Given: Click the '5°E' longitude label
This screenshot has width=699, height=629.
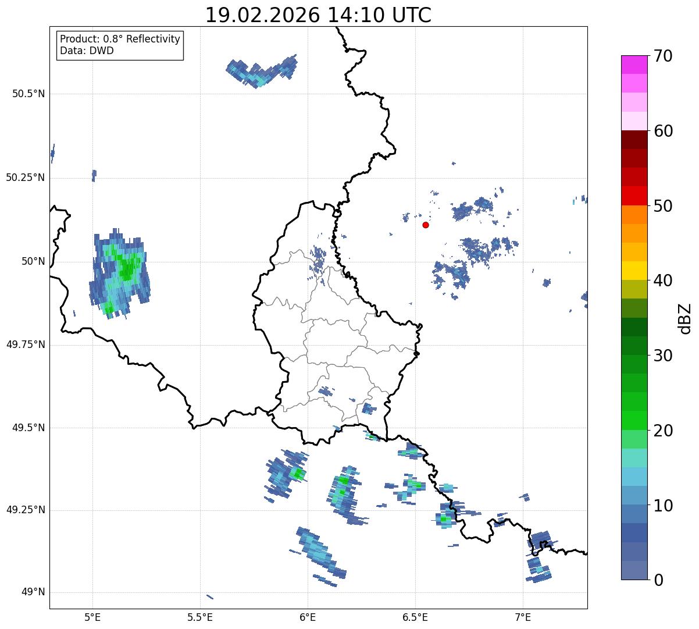Looking at the screenshot, I should 92,617.
